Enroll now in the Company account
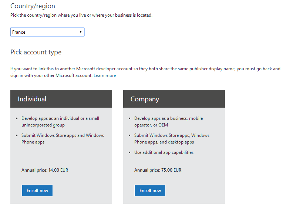This screenshot has width=293, height=209. pyautogui.click(x=150, y=191)
